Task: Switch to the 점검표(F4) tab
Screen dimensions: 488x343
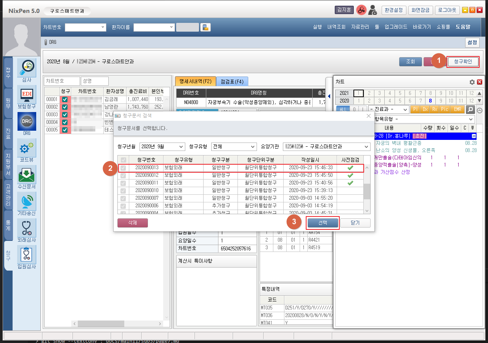Action: [x=232, y=81]
